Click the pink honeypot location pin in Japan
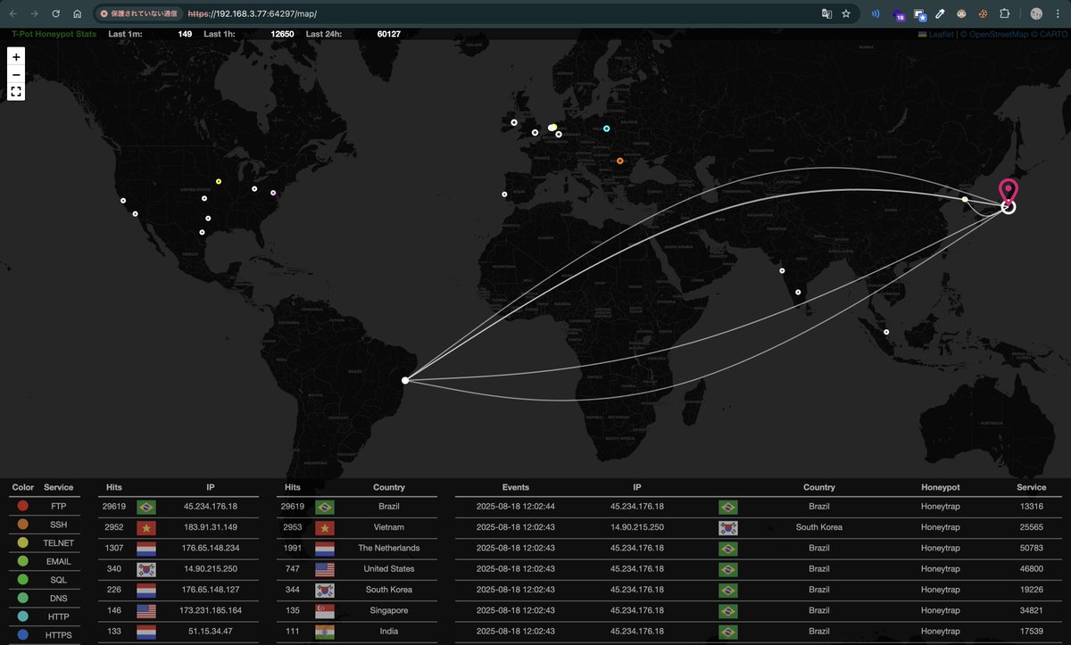Viewport: 1071px width, 645px height. point(1008,192)
